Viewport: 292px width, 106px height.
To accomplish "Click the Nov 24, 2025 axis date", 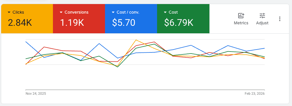I will pyautogui.click(x=36, y=94).
